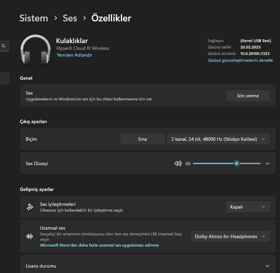Screen dimensions: 280x273
Task: Click the volume value 66
Action: [188, 163]
